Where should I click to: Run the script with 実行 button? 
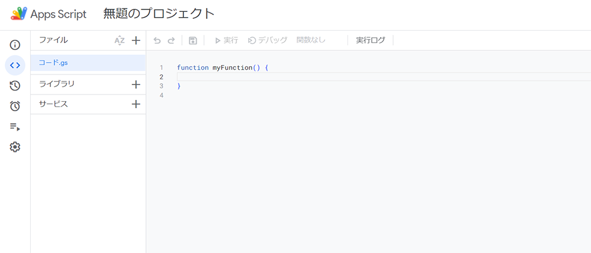[x=226, y=40]
